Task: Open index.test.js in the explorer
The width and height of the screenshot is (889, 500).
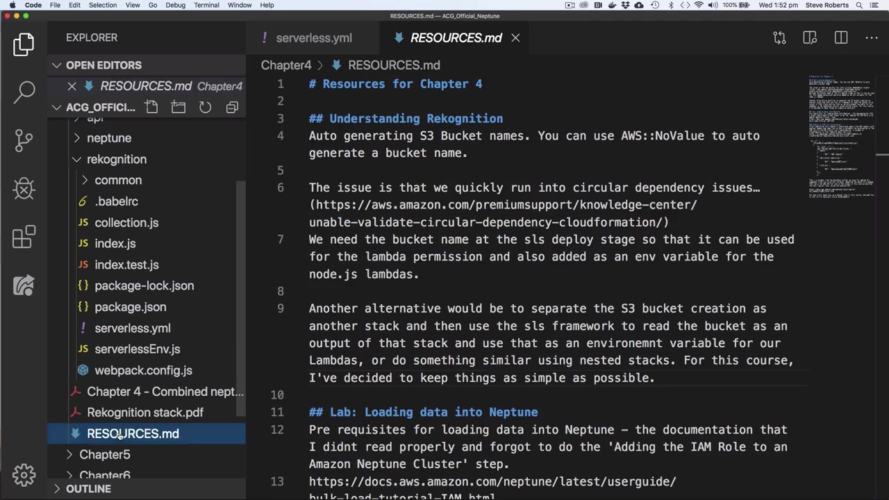Action: click(126, 265)
